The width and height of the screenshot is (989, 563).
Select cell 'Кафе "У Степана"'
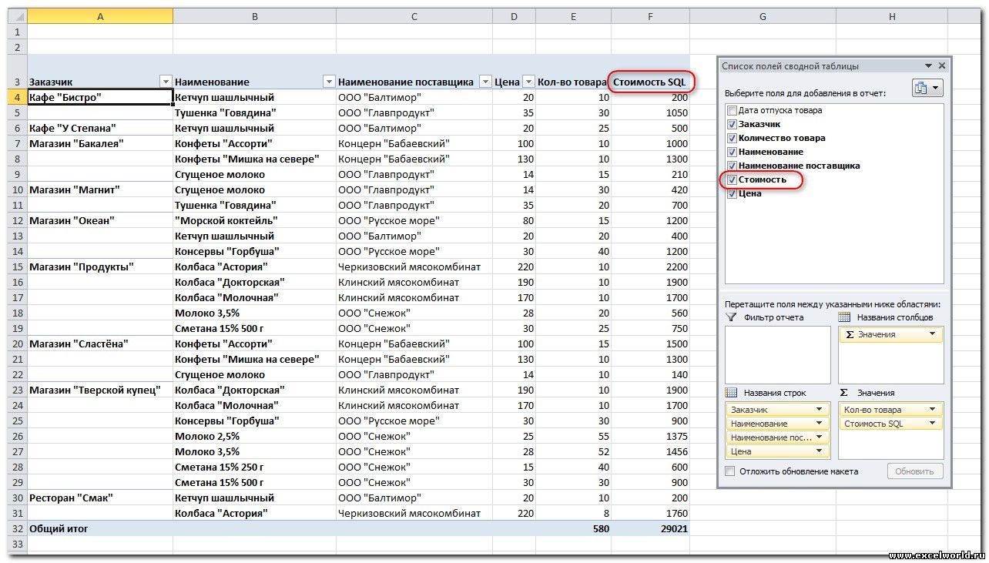[x=100, y=128]
